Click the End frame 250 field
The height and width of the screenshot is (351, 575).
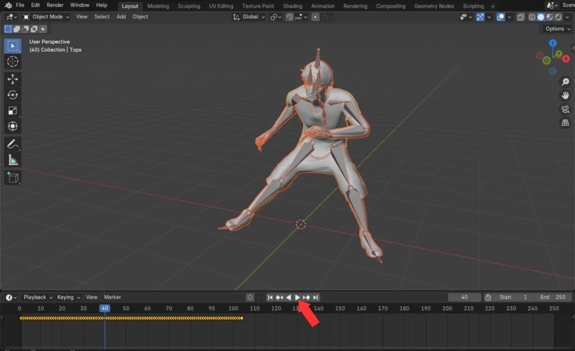[553, 297]
